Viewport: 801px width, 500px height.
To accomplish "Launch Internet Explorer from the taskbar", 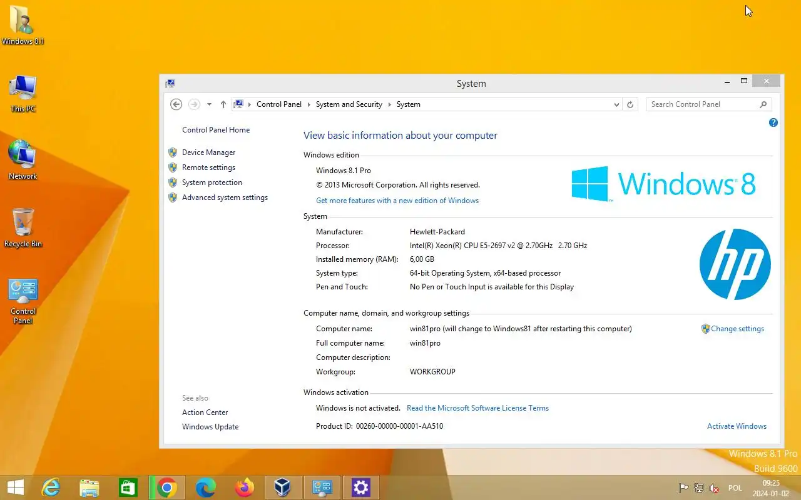I will (x=51, y=487).
